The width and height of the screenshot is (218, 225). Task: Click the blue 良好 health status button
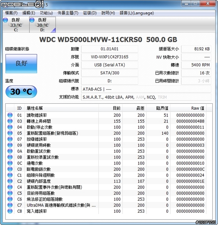tap(21, 64)
